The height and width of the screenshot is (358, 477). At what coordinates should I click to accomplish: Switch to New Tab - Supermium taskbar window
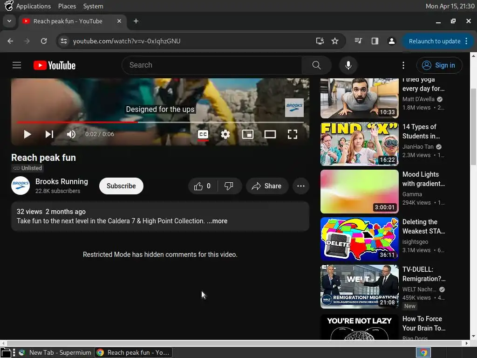pos(55,352)
